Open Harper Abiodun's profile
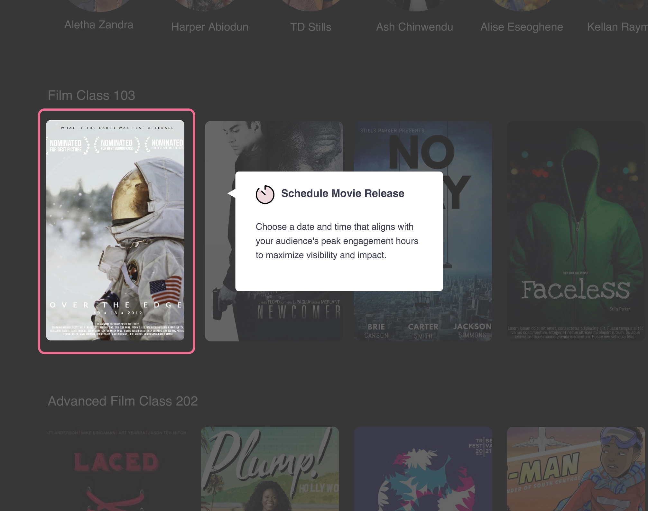 click(x=210, y=27)
